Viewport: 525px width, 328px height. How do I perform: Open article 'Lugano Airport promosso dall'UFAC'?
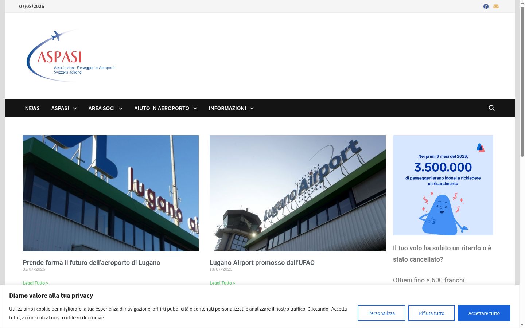262,263
